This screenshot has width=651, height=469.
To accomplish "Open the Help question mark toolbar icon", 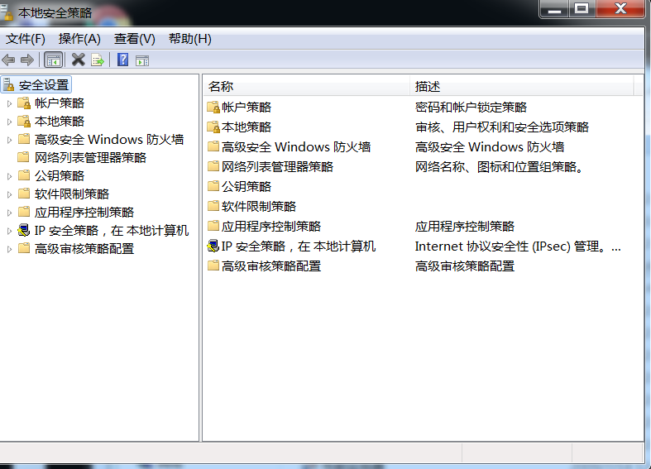I will coord(123,60).
